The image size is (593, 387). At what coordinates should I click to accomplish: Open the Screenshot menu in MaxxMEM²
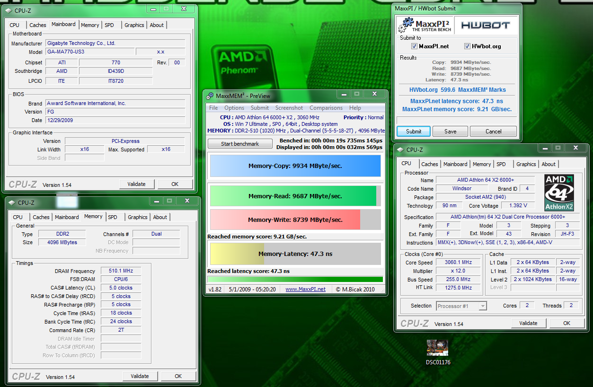(x=289, y=108)
